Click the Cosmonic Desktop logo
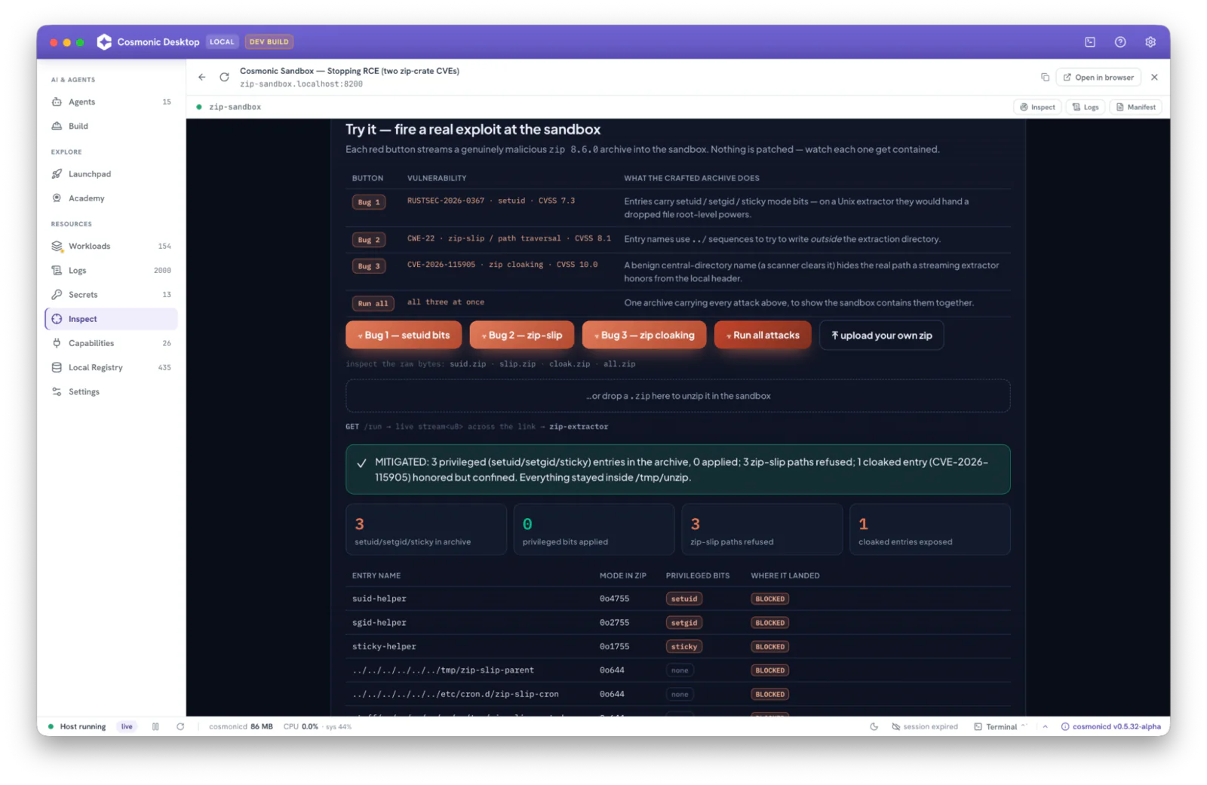 [x=104, y=42]
